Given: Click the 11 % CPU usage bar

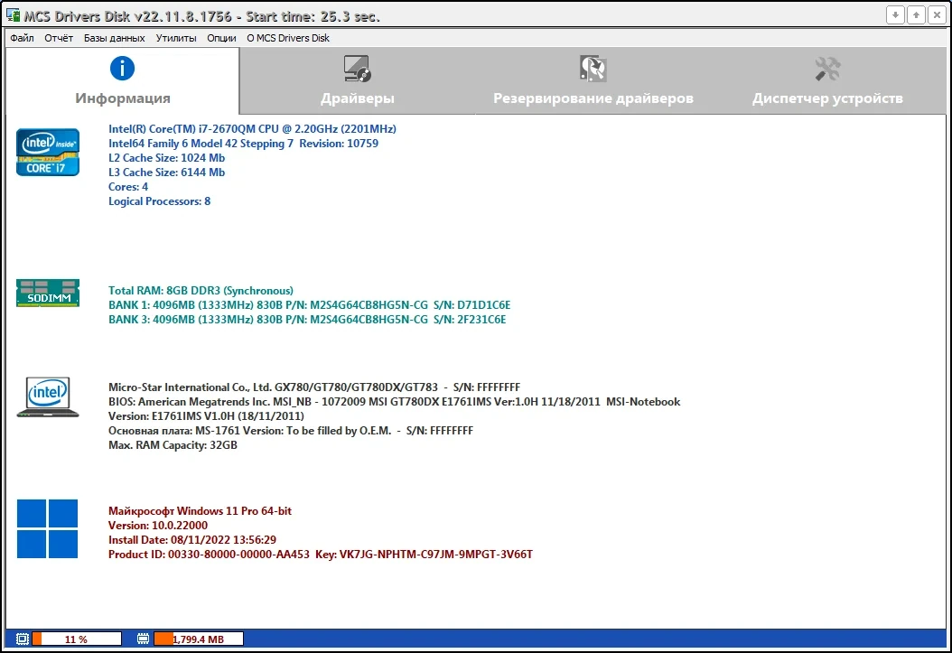Looking at the screenshot, I should pyautogui.click(x=77, y=639).
